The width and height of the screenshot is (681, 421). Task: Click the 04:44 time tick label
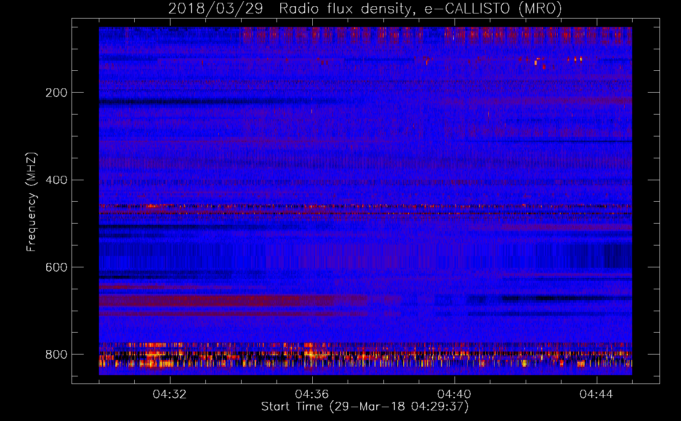pyautogui.click(x=596, y=394)
